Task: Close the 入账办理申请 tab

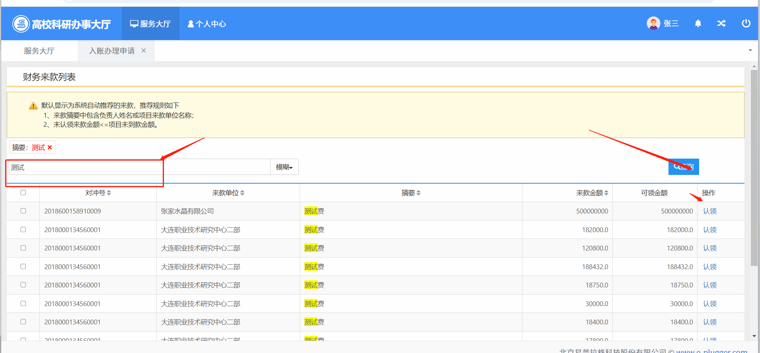Action: 144,50
